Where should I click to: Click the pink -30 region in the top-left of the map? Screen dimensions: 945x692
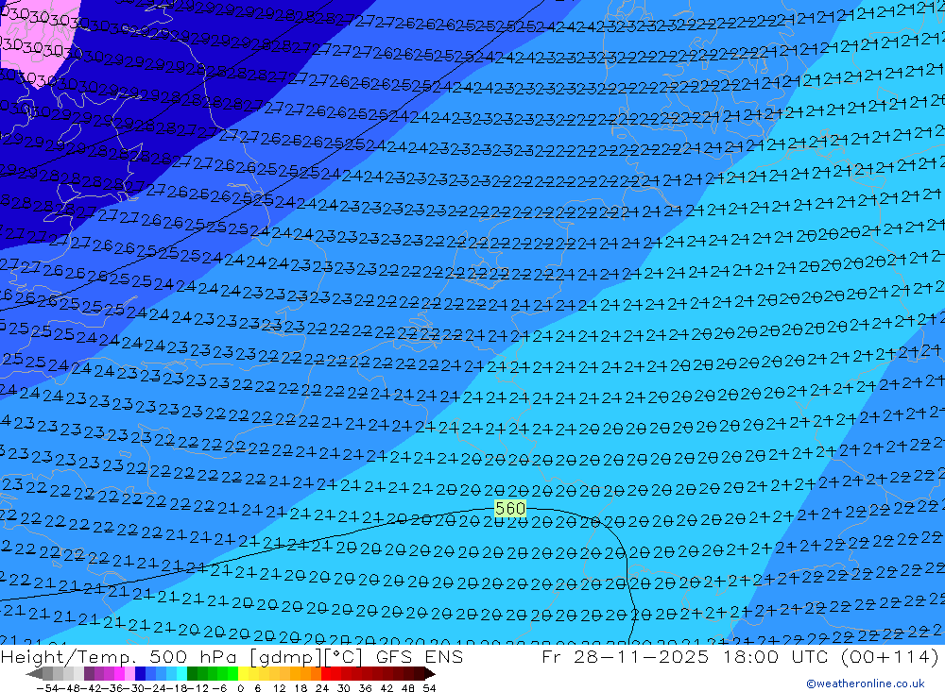[x=38, y=42]
